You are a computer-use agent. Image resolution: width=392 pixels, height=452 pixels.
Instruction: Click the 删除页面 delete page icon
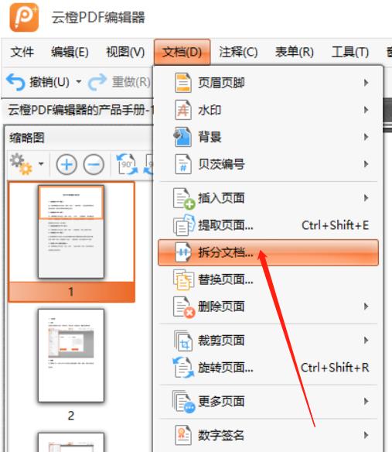click(184, 306)
